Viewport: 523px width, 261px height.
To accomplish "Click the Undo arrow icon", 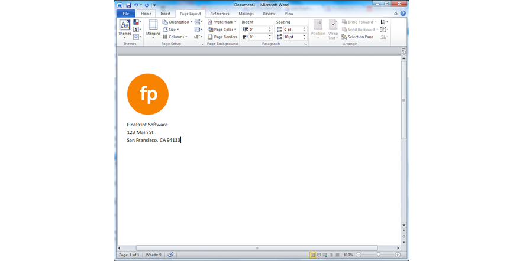I will [135, 5].
